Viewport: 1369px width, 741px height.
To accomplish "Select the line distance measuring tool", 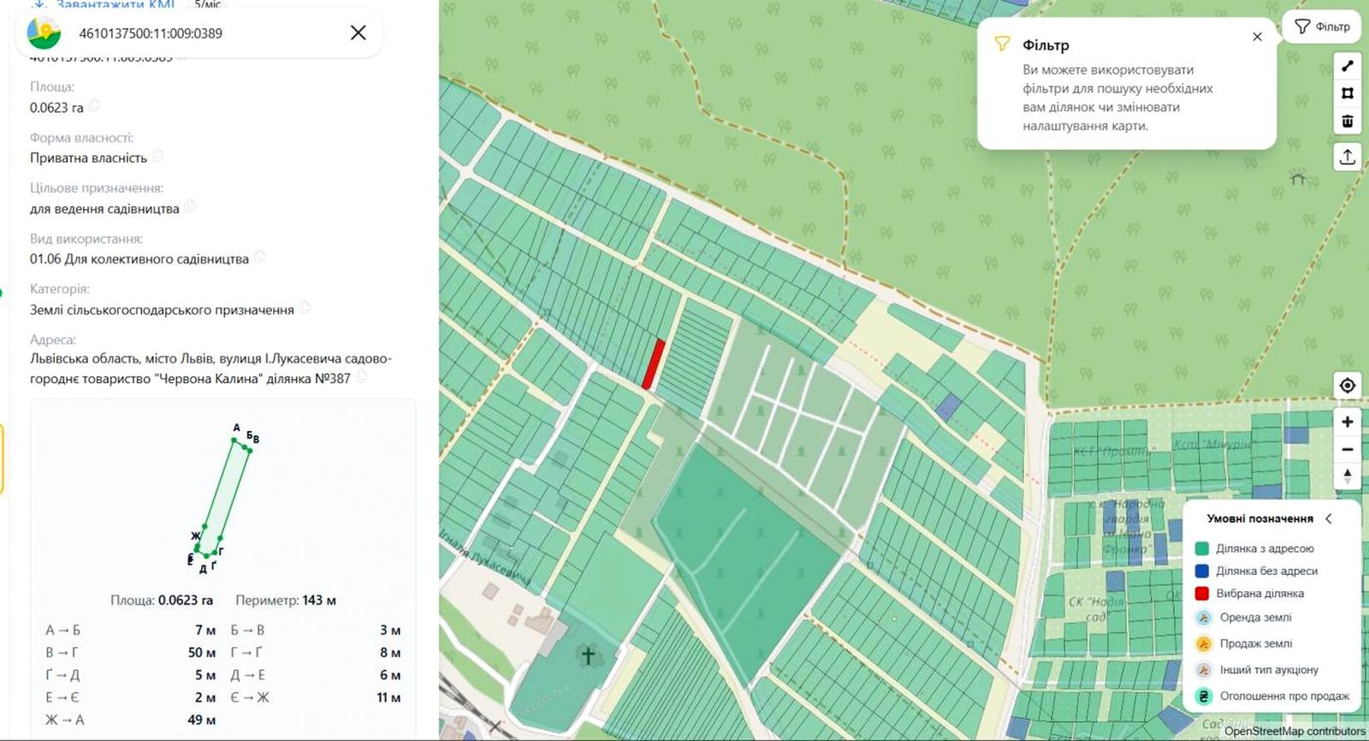I will 1347,66.
